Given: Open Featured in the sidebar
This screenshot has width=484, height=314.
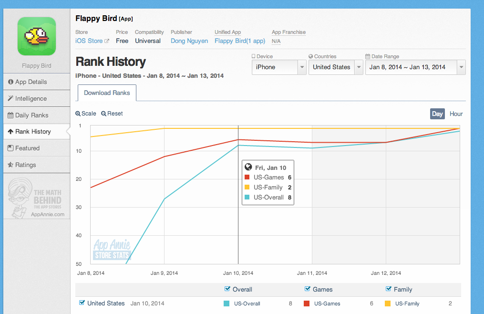Looking at the screenshot, I should pos(27,148).
